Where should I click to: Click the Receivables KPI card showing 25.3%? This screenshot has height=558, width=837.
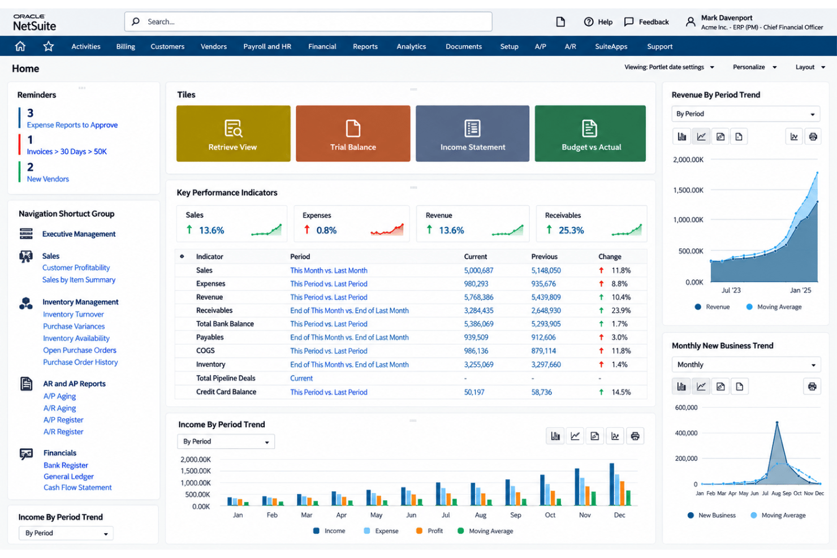592,224
